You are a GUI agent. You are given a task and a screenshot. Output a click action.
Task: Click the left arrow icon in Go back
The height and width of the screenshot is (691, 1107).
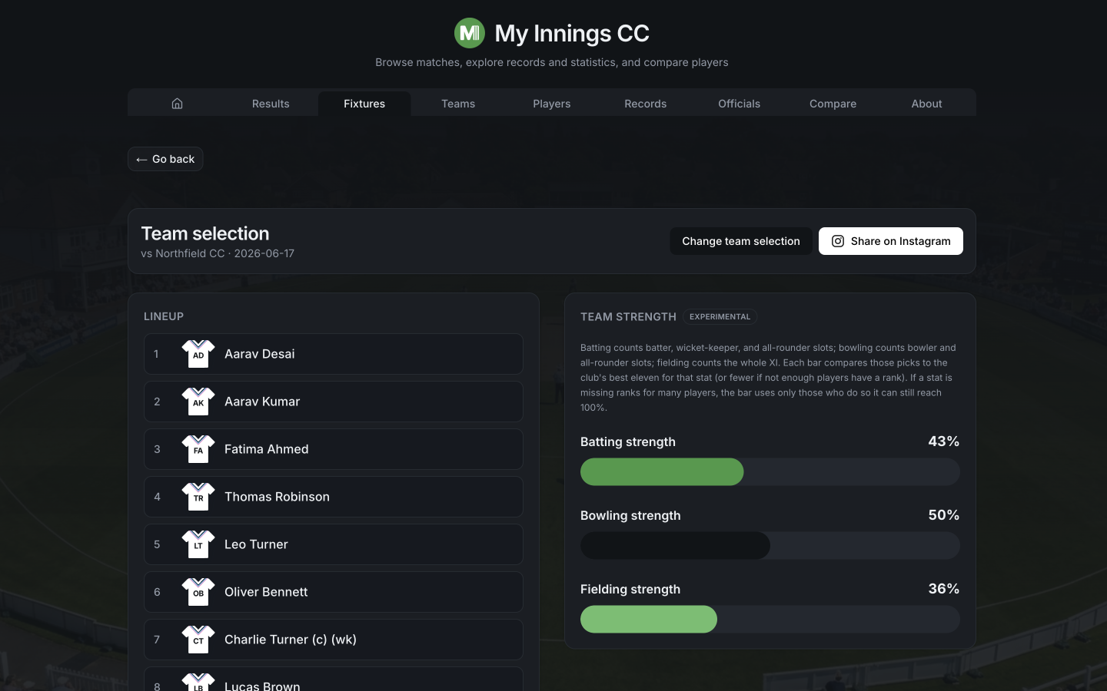[x=141, y=160]
